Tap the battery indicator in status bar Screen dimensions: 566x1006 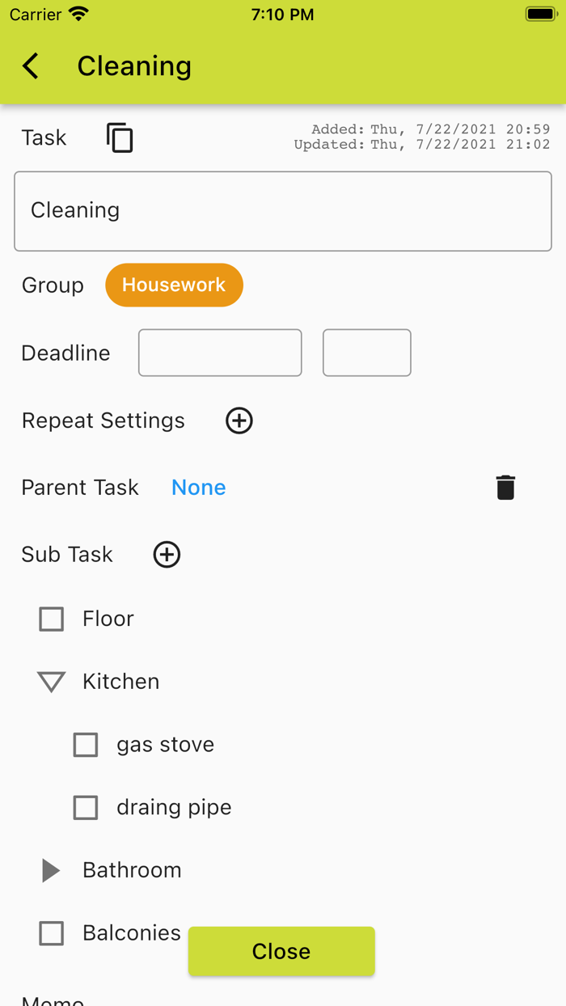539,13
